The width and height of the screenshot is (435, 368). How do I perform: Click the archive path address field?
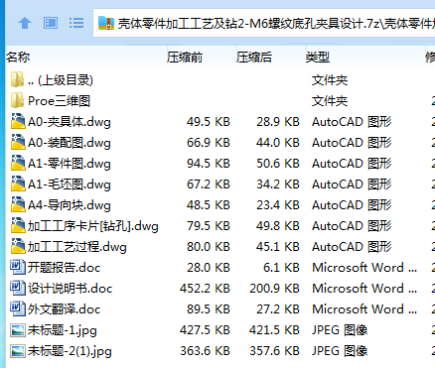tap(264, 23)
